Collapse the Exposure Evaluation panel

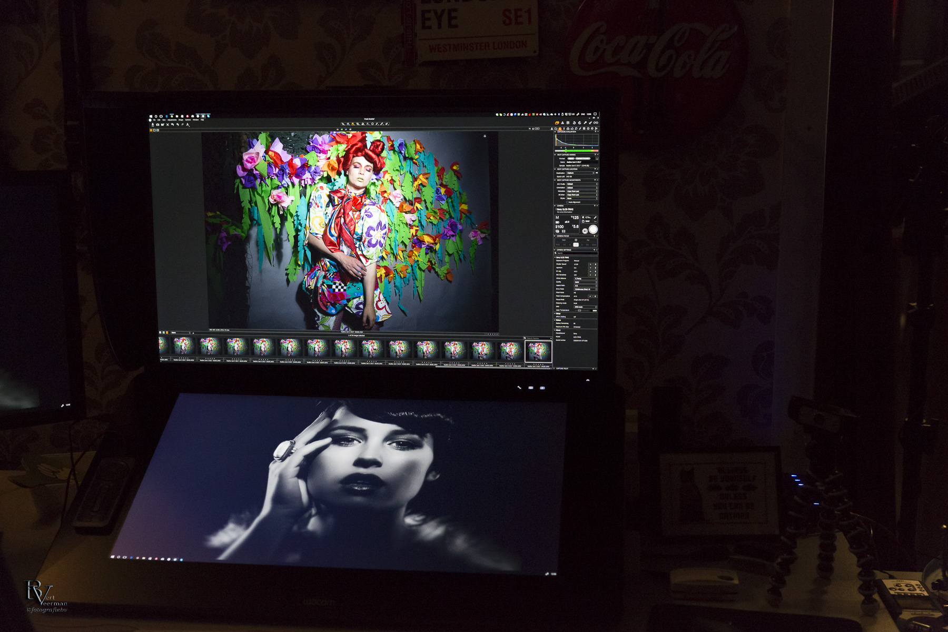coord(556,132)
